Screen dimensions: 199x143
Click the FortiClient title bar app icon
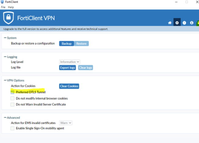point(2,2)
